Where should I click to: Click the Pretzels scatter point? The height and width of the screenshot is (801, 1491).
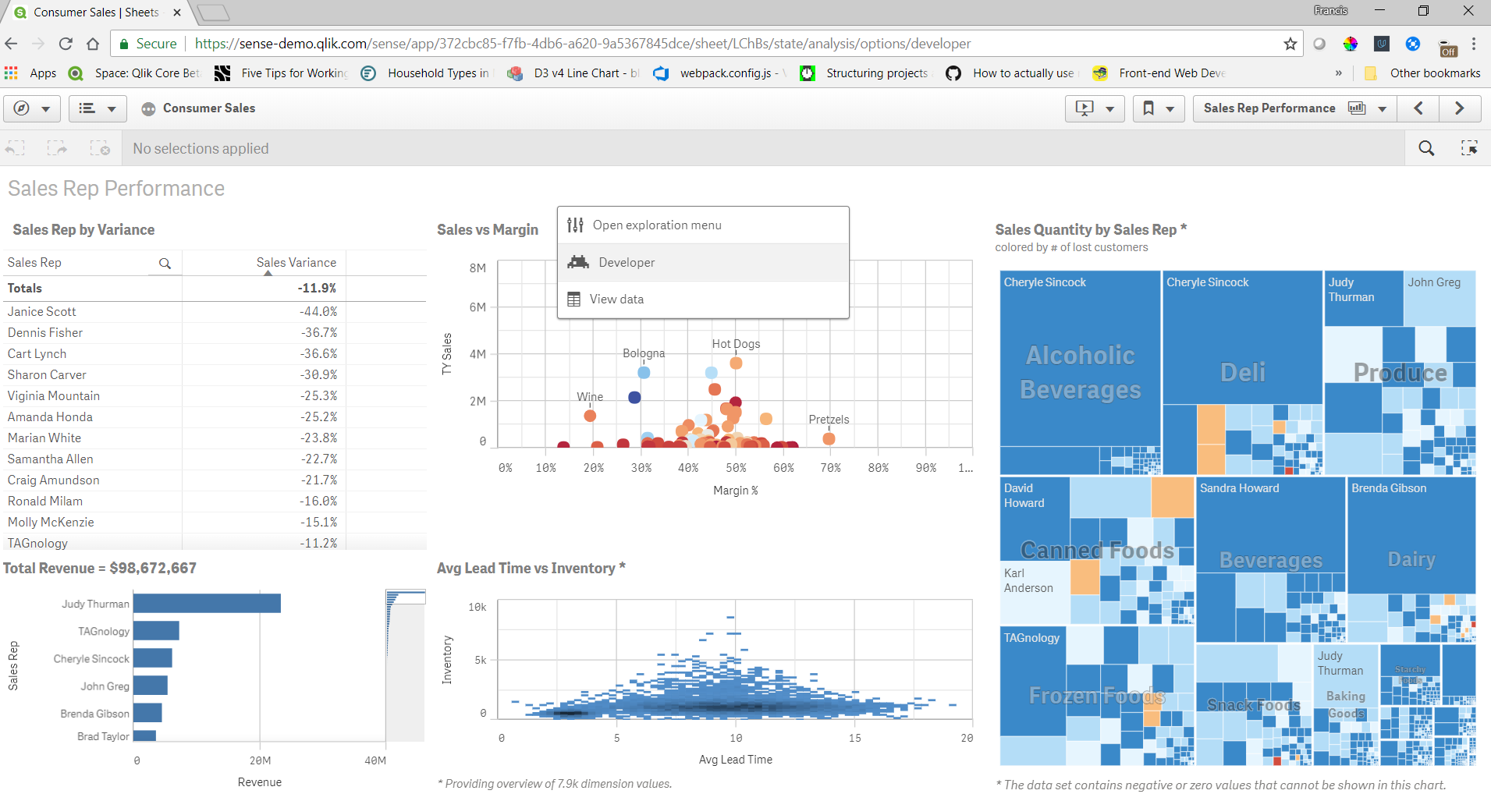[x=829, y=438]
